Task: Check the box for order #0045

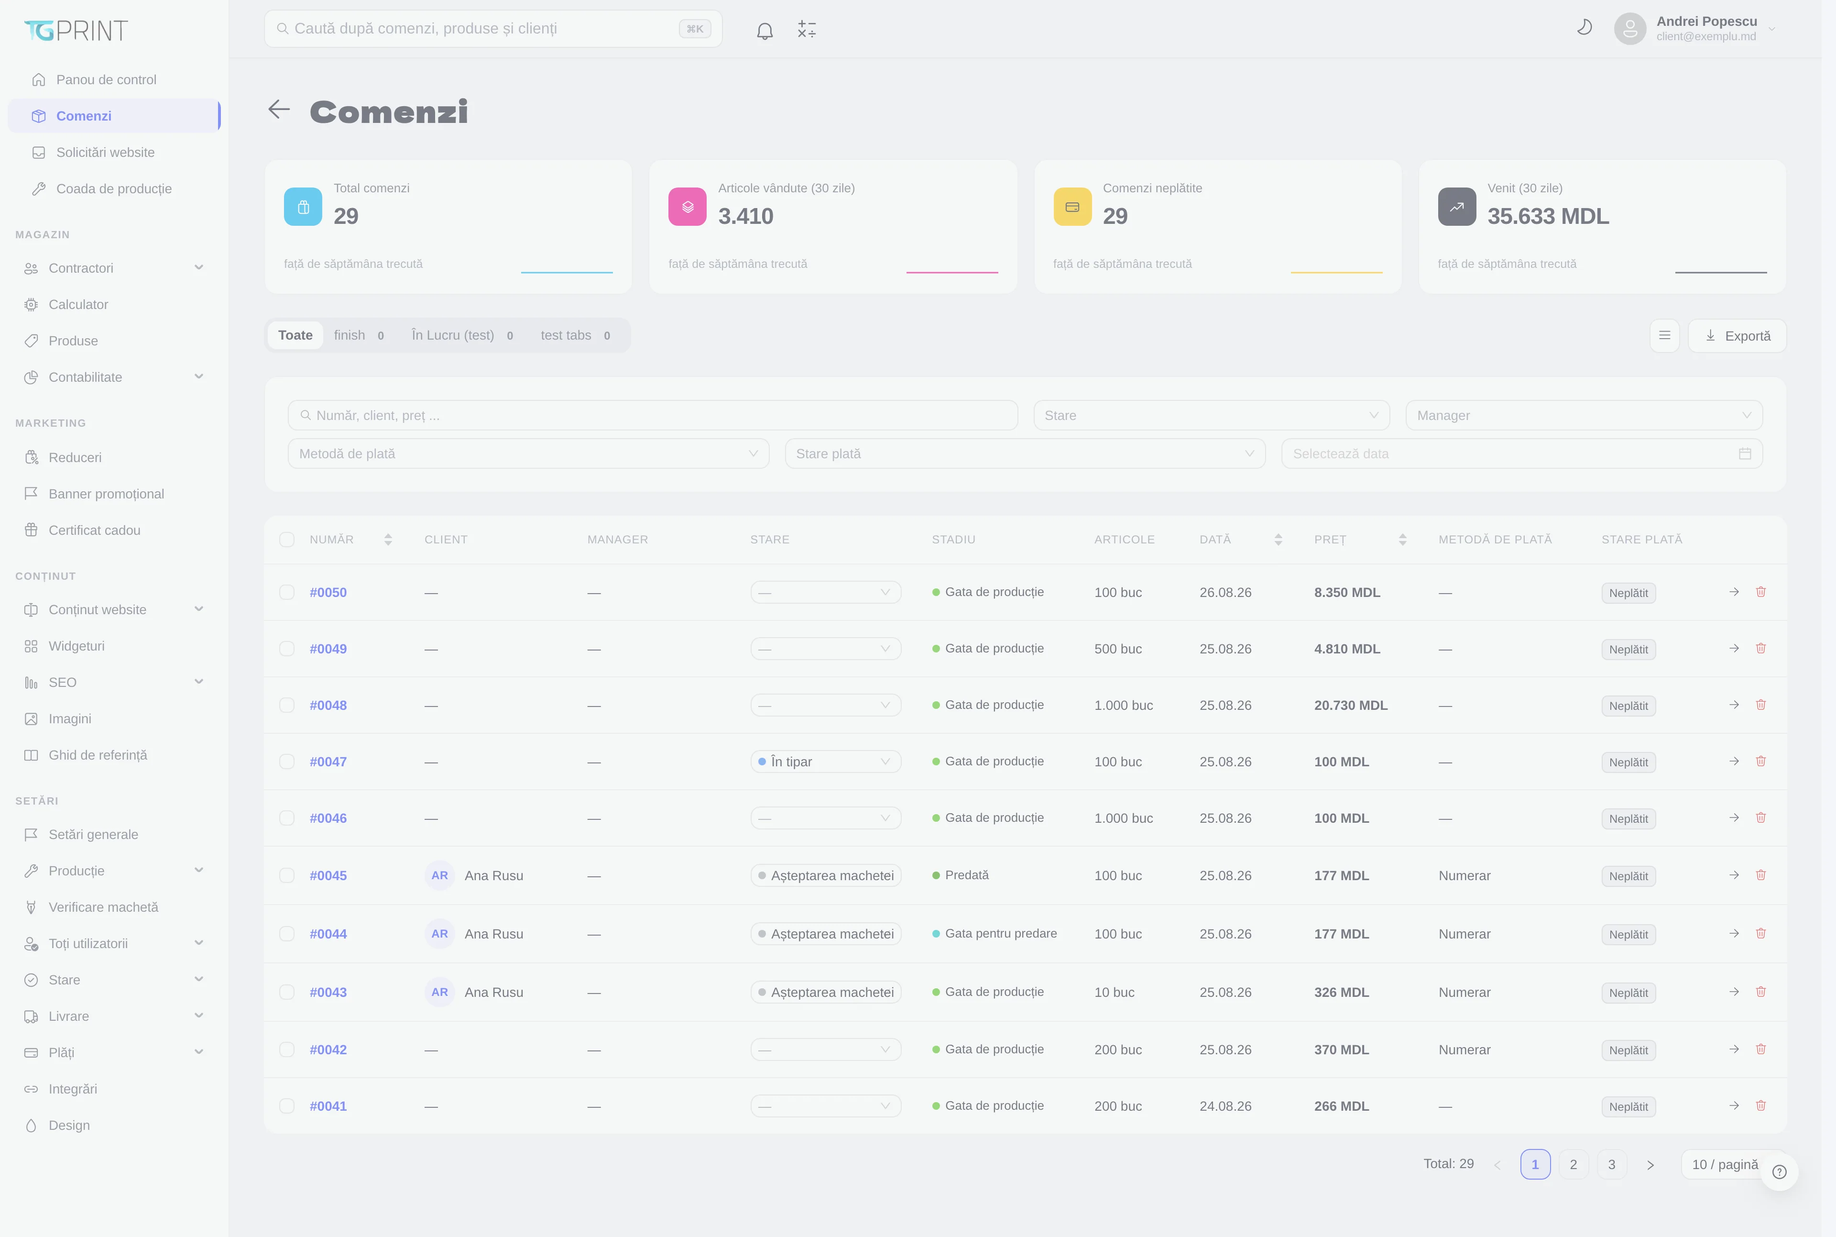Action: (x=287, y=876)
